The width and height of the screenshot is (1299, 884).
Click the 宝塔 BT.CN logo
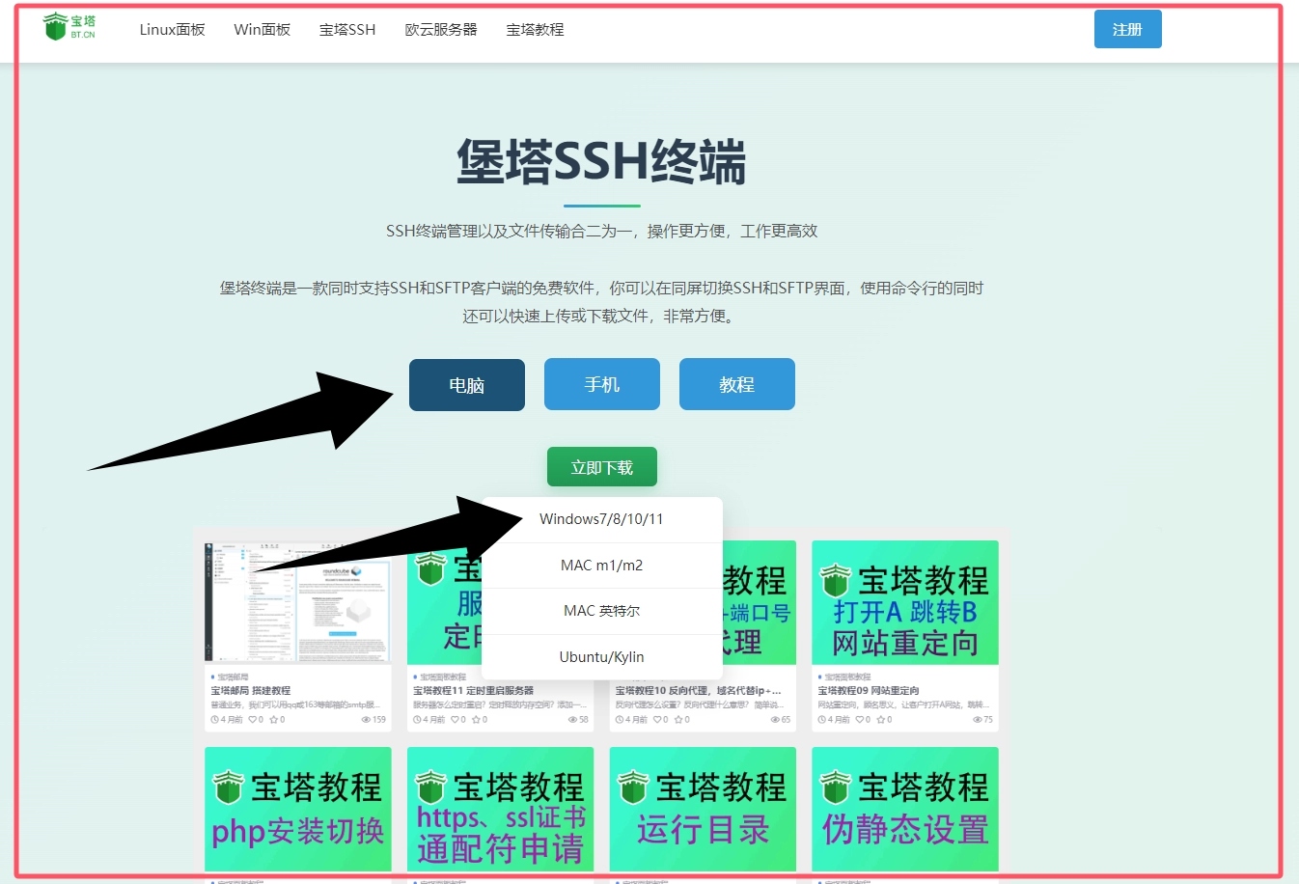[x=69, y=27]
